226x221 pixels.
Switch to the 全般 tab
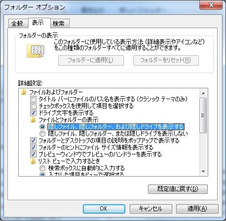click(x=17, y=23)
